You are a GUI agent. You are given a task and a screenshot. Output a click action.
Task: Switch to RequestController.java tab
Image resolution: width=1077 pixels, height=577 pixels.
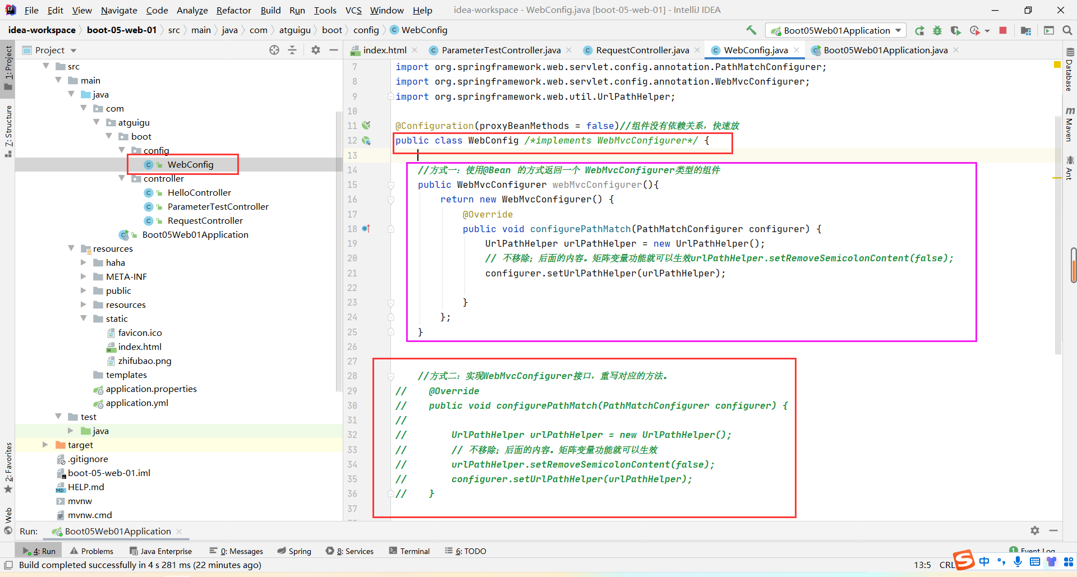click(x=642, y=50)
